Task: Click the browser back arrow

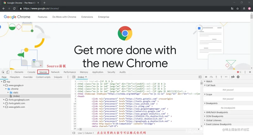Action: (4, 8)
